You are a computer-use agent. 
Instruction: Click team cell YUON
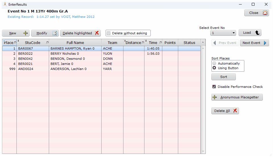112,54
